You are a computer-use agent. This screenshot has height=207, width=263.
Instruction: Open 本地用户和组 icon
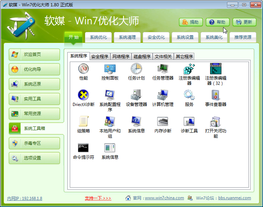(x=110, y=121)
